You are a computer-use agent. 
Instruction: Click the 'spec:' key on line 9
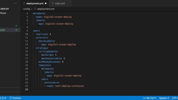point(36,31)
